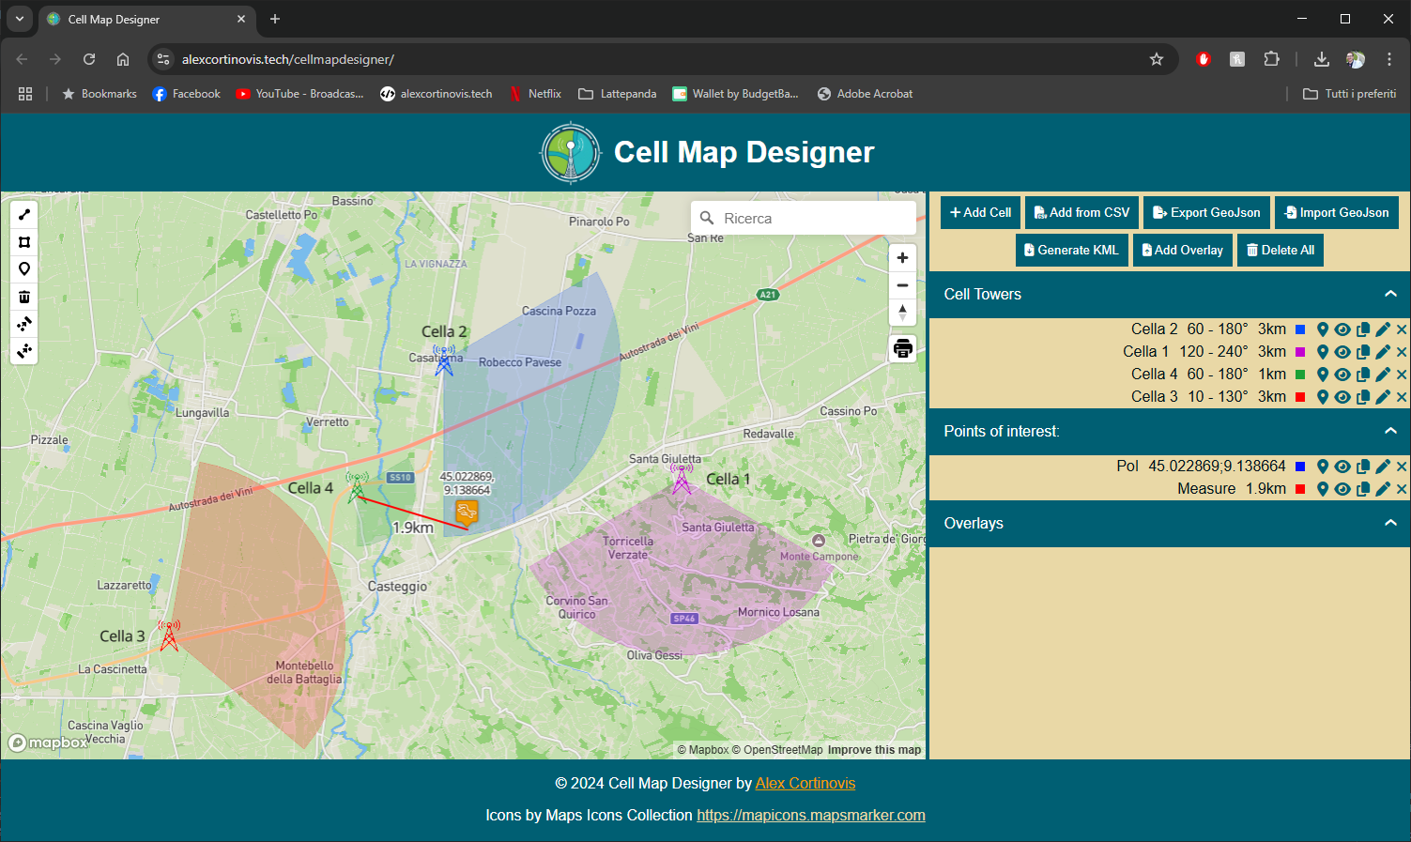1411x842 pixels.
Task: Delete the Measure entry with X icon
Action: tap(1402, 488)
